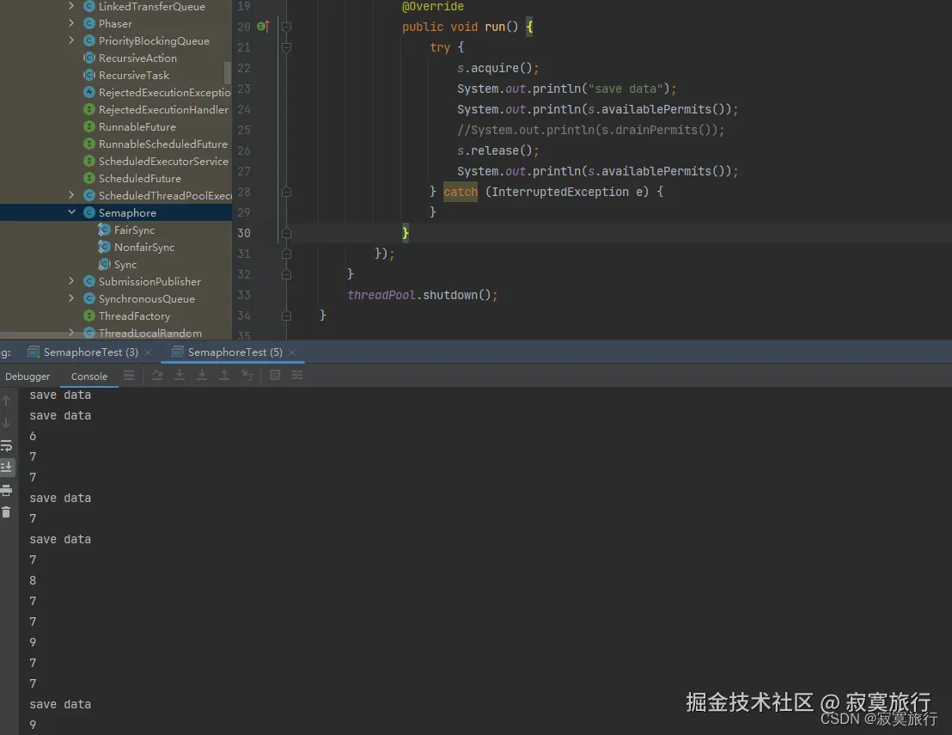Click the Trace Current Stream Chain icon

tap(297, 376)
